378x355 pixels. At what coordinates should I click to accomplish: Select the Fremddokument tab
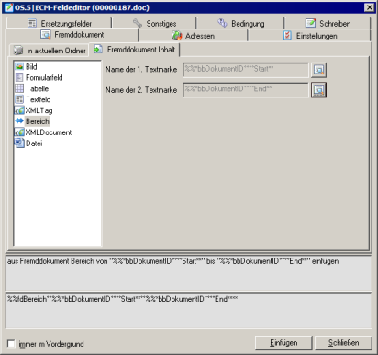(x=72, y=35)
